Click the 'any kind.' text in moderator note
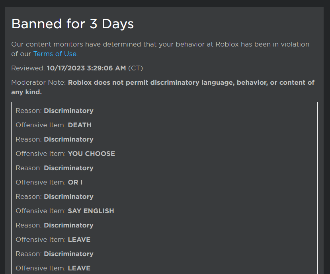Screen dimensions: 330x274 (27, 92)
